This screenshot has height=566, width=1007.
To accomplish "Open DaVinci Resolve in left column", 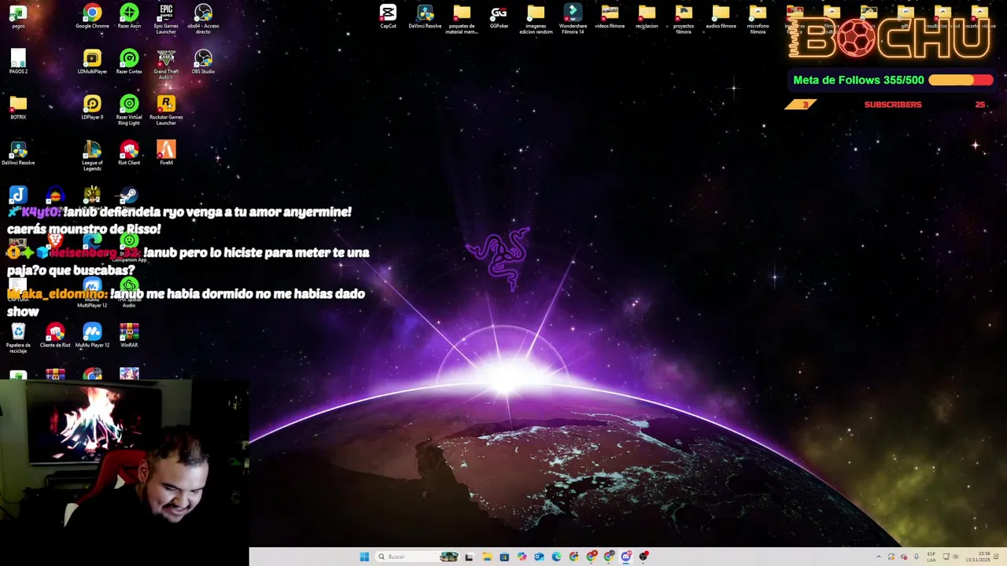I will 18,153.
